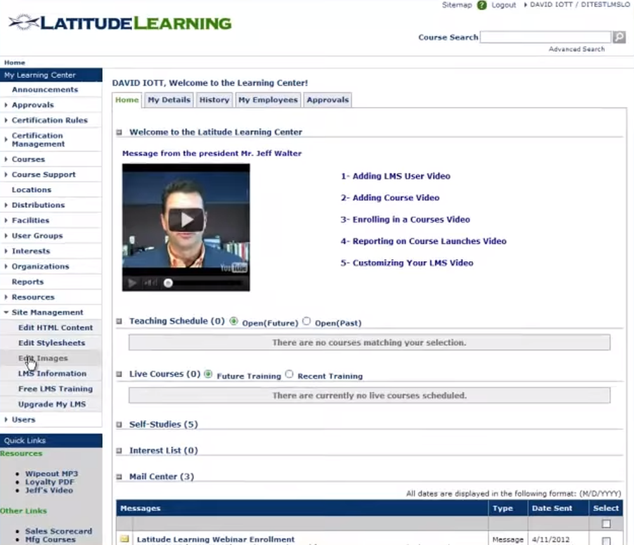Switch to the My Details tab

coord(169,100)
